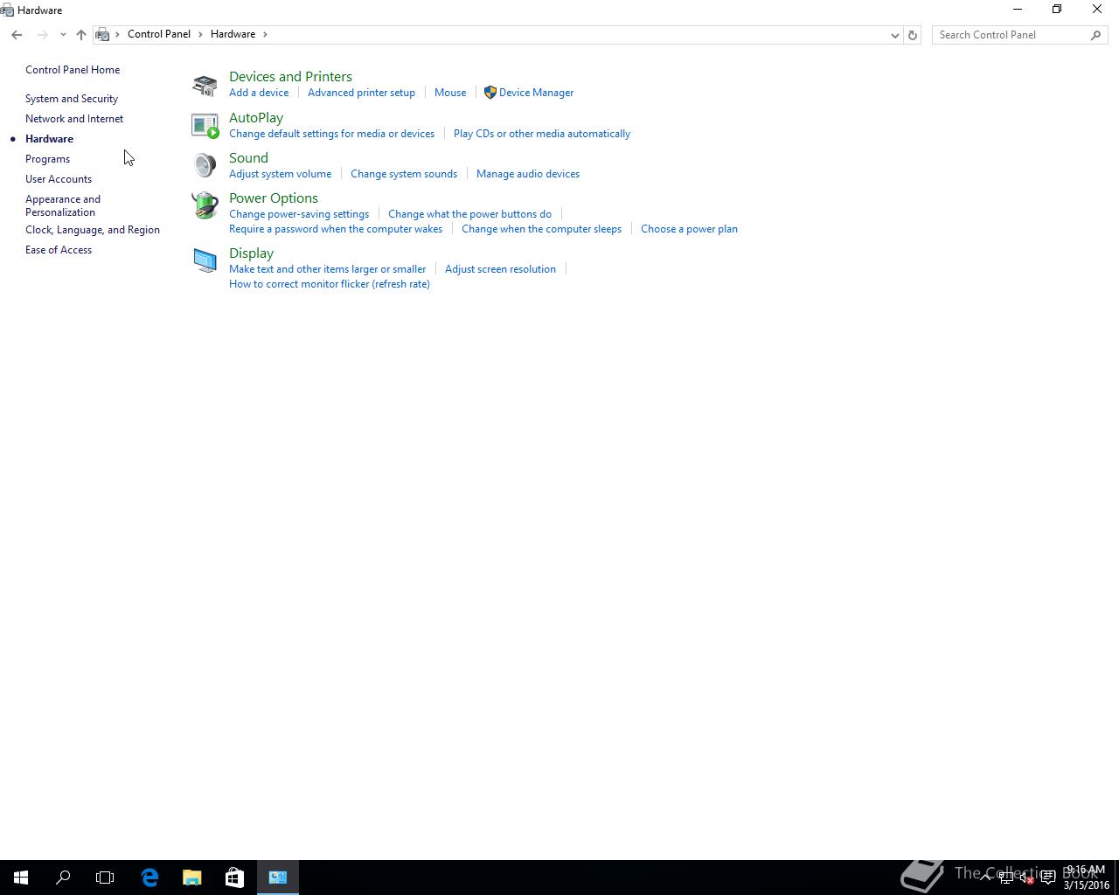Click Add a device link
This screenshot has height=895, width=1119.
point(259,93)
